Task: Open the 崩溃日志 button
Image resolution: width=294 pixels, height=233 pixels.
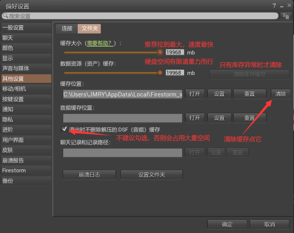Action: [x=89, y=175]
